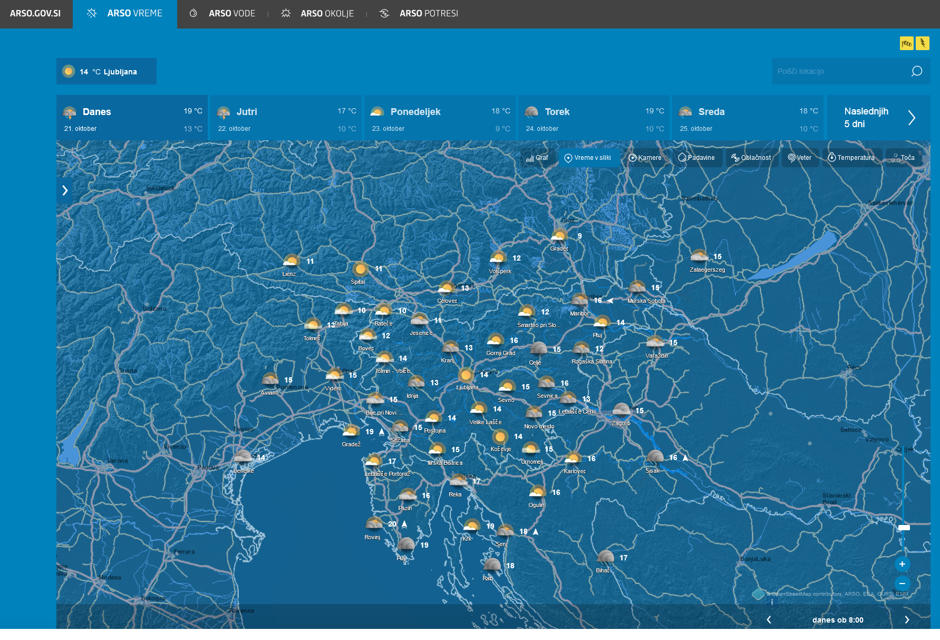This screenshot has width=940, height=640.
Task: Click the Letališče Portorož weather icon
Action: point(374,461)
